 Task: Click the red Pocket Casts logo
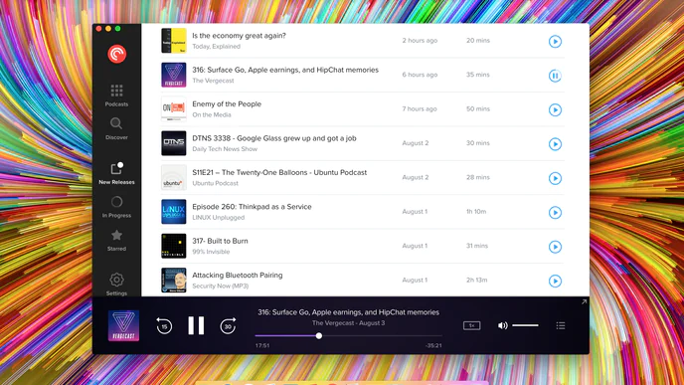click(117, 54)
